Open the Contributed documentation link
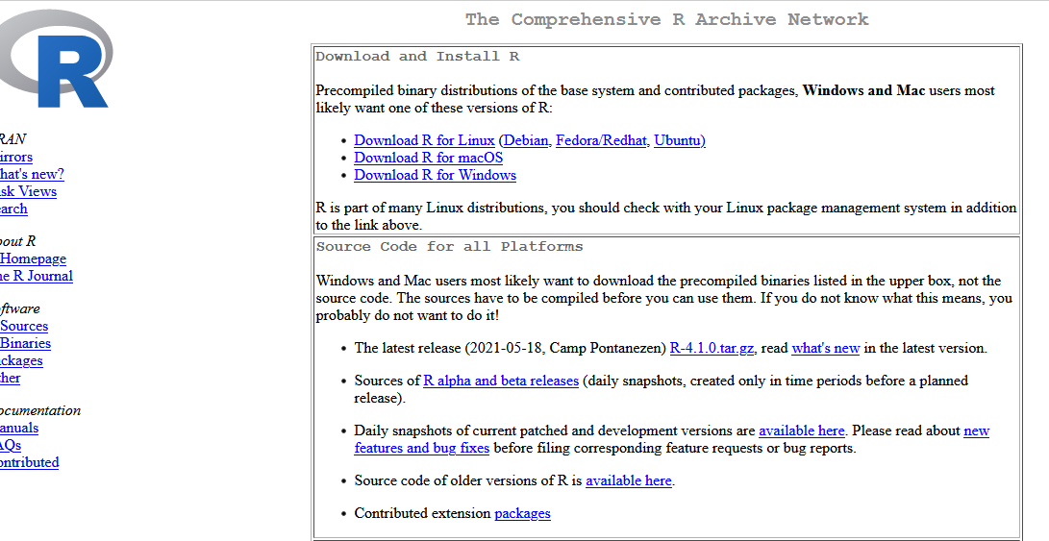This screenshot has width=1049, height=541. (29, 462)
